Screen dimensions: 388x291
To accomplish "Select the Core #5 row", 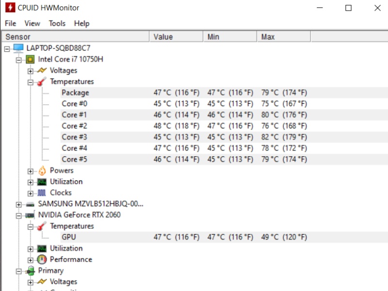I will coord(224,160).
